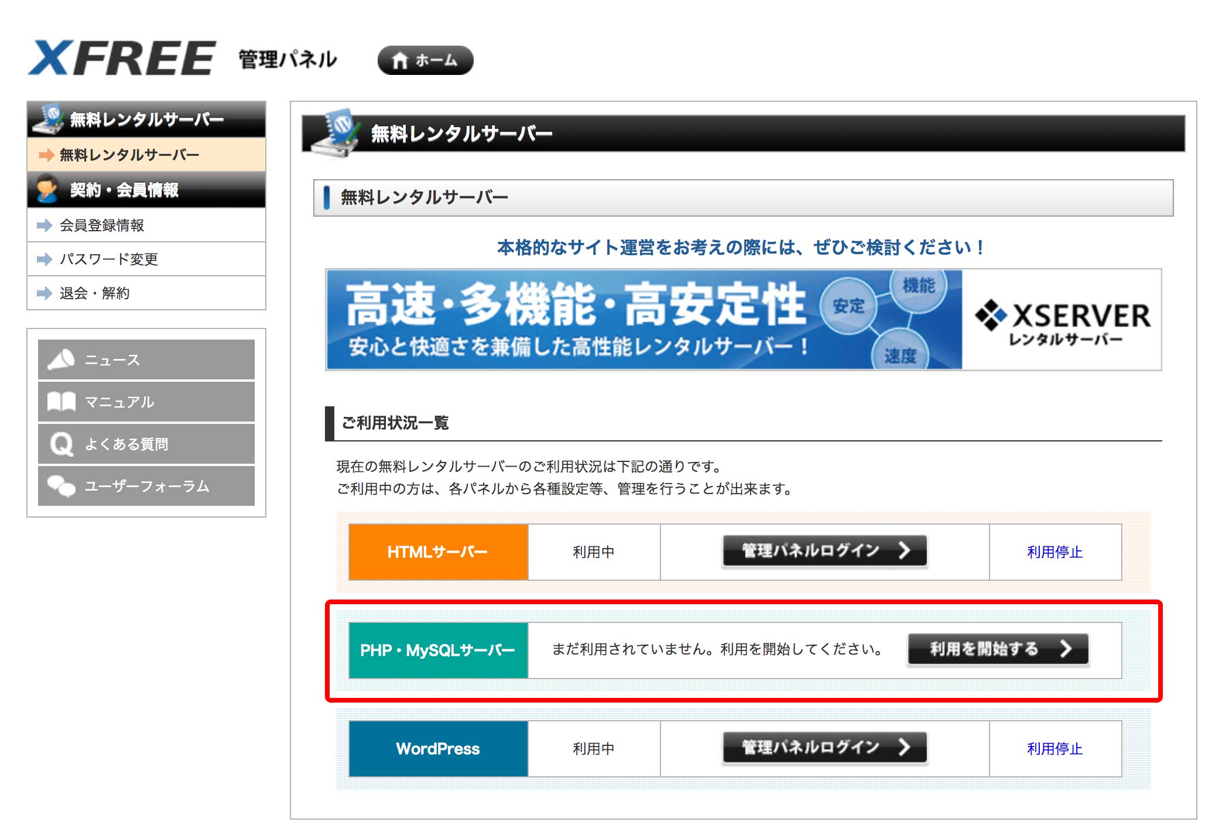
Task: Click chevron arrow on WordPress login button
Action: pos(905,747)
